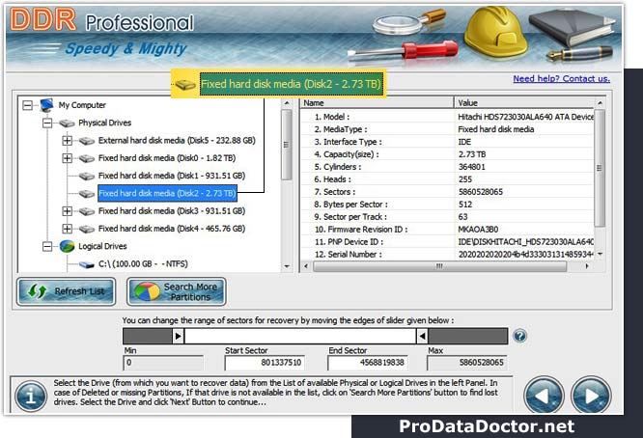Click the C:\ drive icon
The image size is (643, 438).
[x=87, y=264]
